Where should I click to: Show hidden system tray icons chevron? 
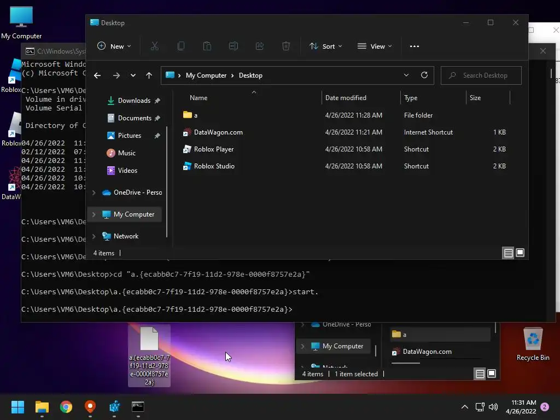coord(465,407)
